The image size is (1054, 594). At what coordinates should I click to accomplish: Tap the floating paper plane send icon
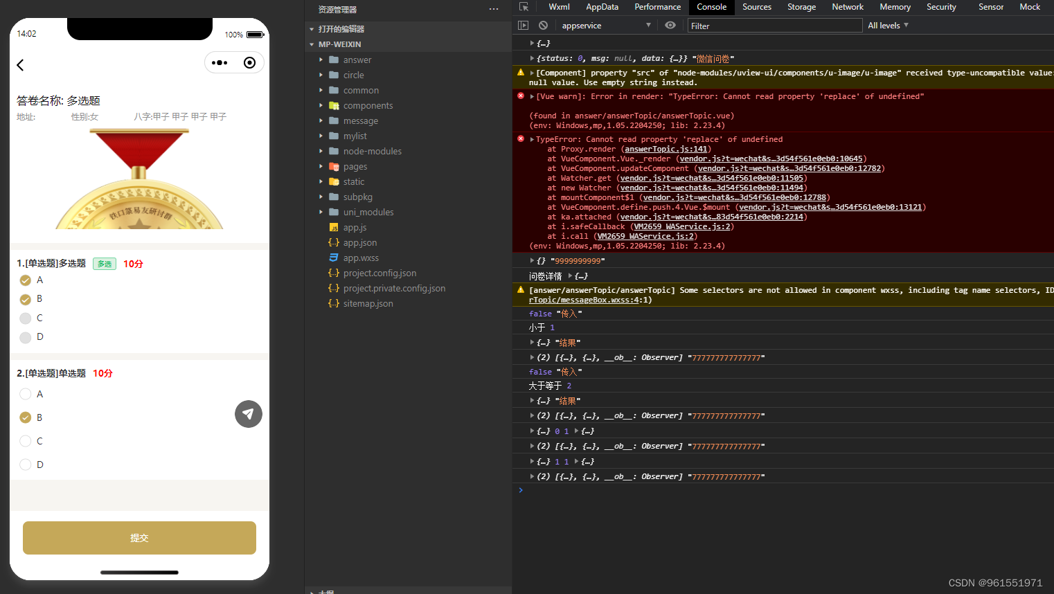point(249,414)
